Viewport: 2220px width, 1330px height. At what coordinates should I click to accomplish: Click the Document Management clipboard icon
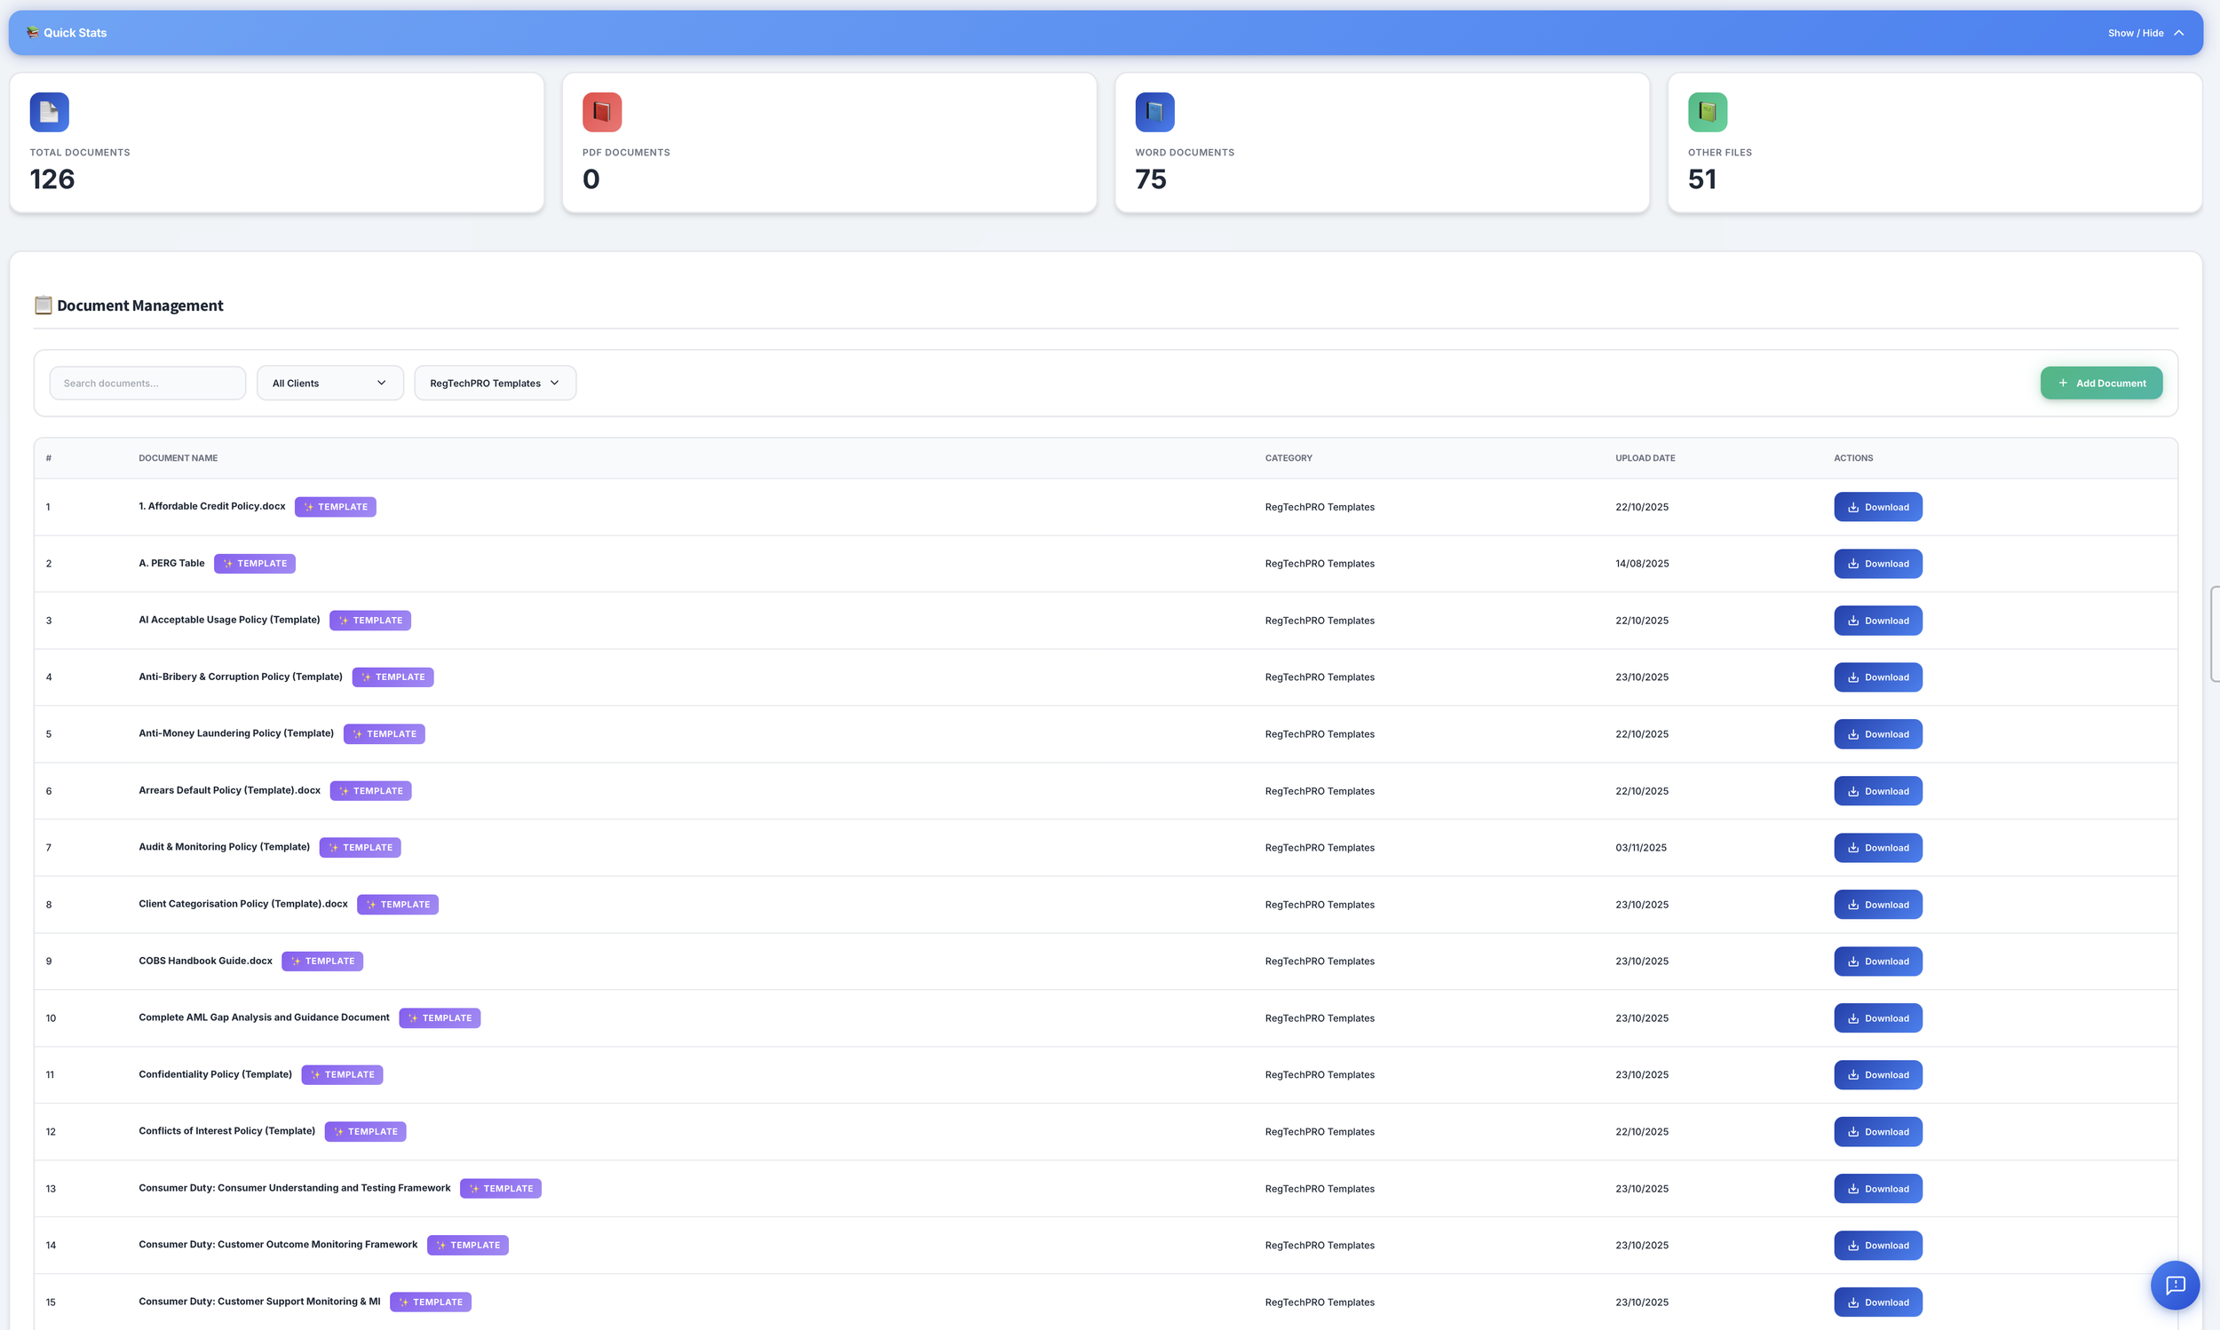(x=43, y=305)
